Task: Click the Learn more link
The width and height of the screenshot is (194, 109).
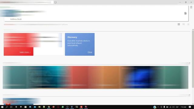Action: (25, 52)
